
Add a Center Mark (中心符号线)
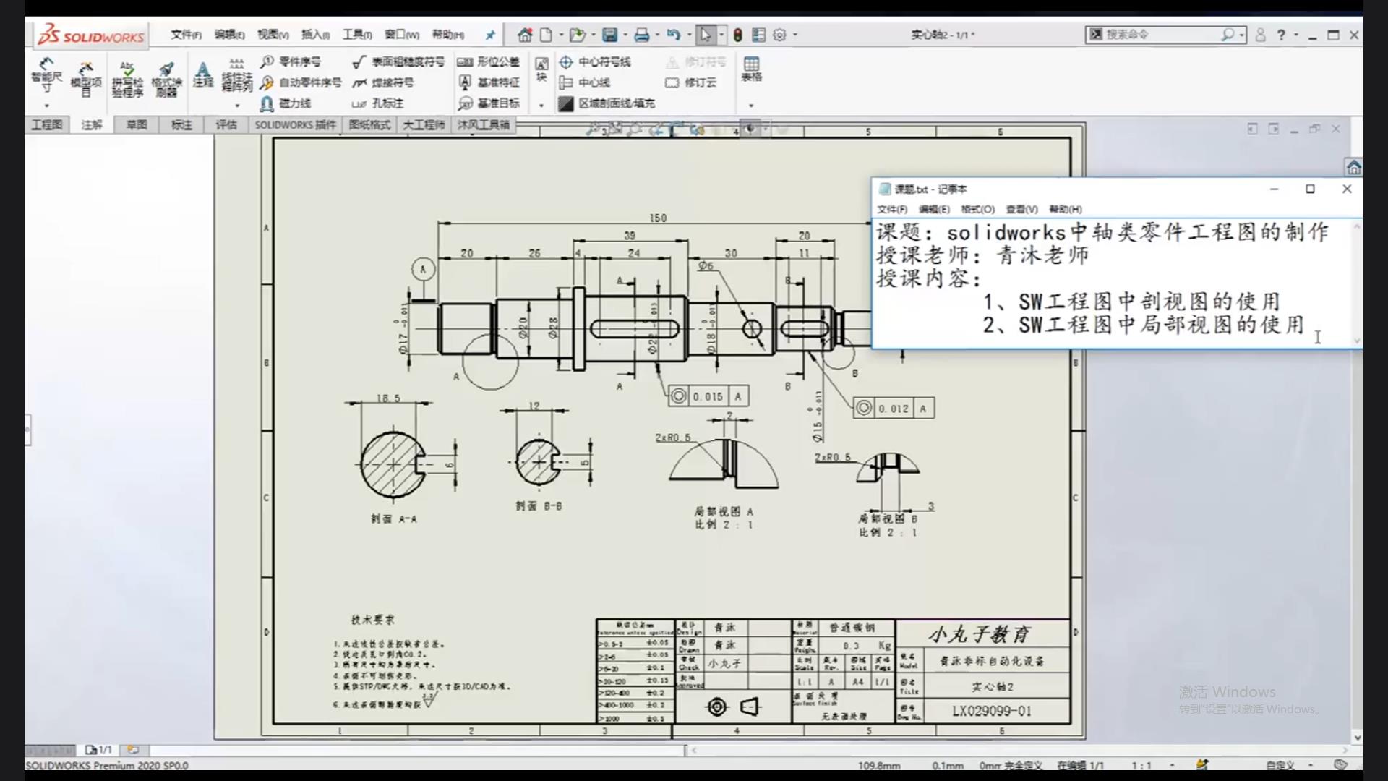click(x=595, y=61)
